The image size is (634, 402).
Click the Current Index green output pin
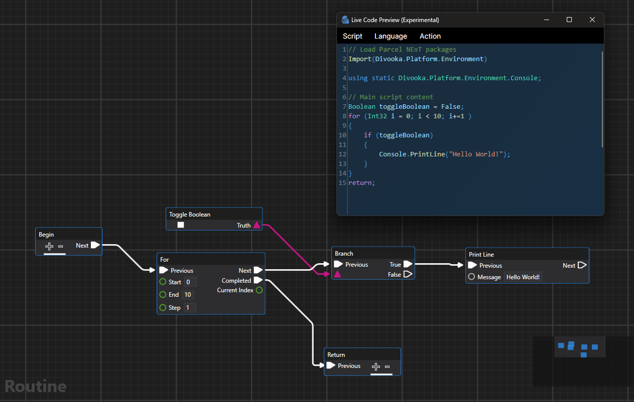click(x=259, y=290)
